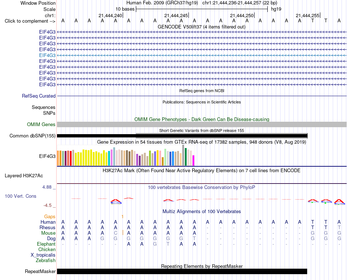Click the tallest gray bar in GTEx chart
The image size is (347, 280).
point(183,155)
